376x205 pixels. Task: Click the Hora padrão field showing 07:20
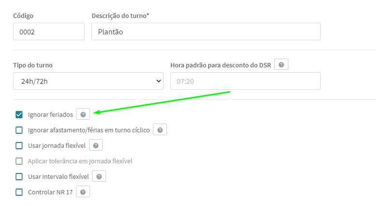tap(245, 81)
